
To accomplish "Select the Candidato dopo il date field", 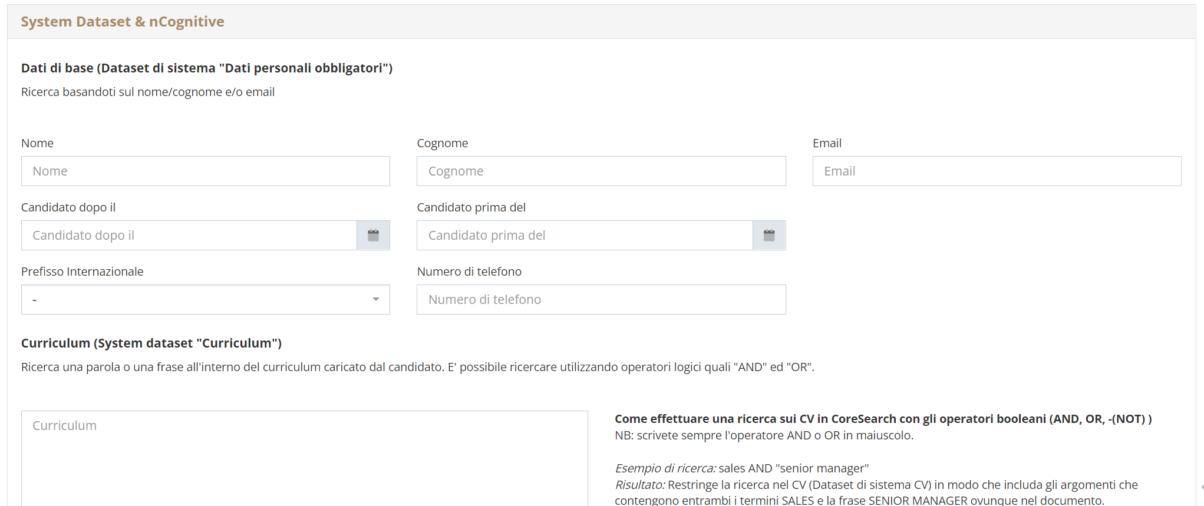I will point(189,236).
